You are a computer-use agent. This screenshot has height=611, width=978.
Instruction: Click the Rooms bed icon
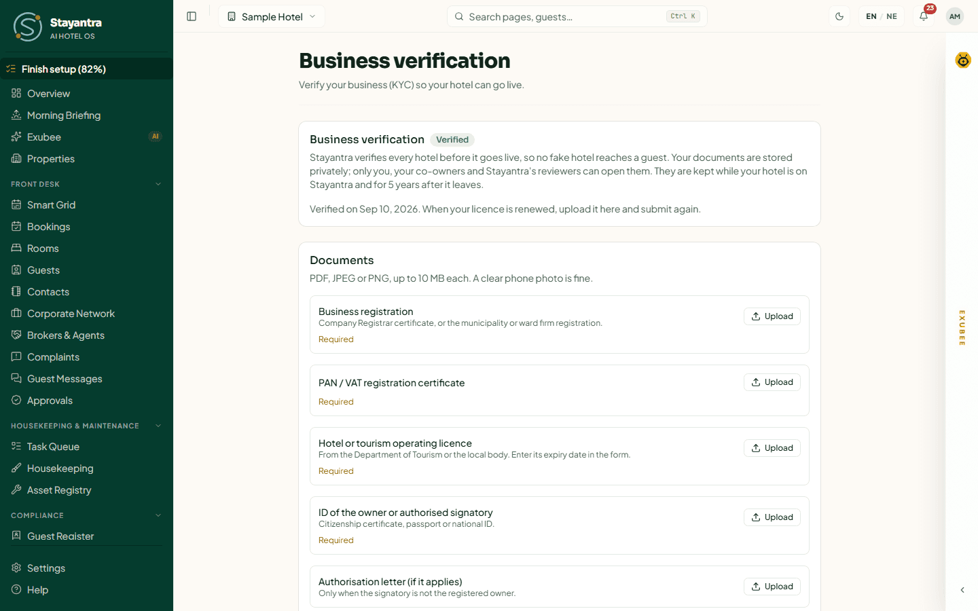click(16, 248)
